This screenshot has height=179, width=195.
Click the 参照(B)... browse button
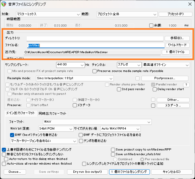[177, 38]
